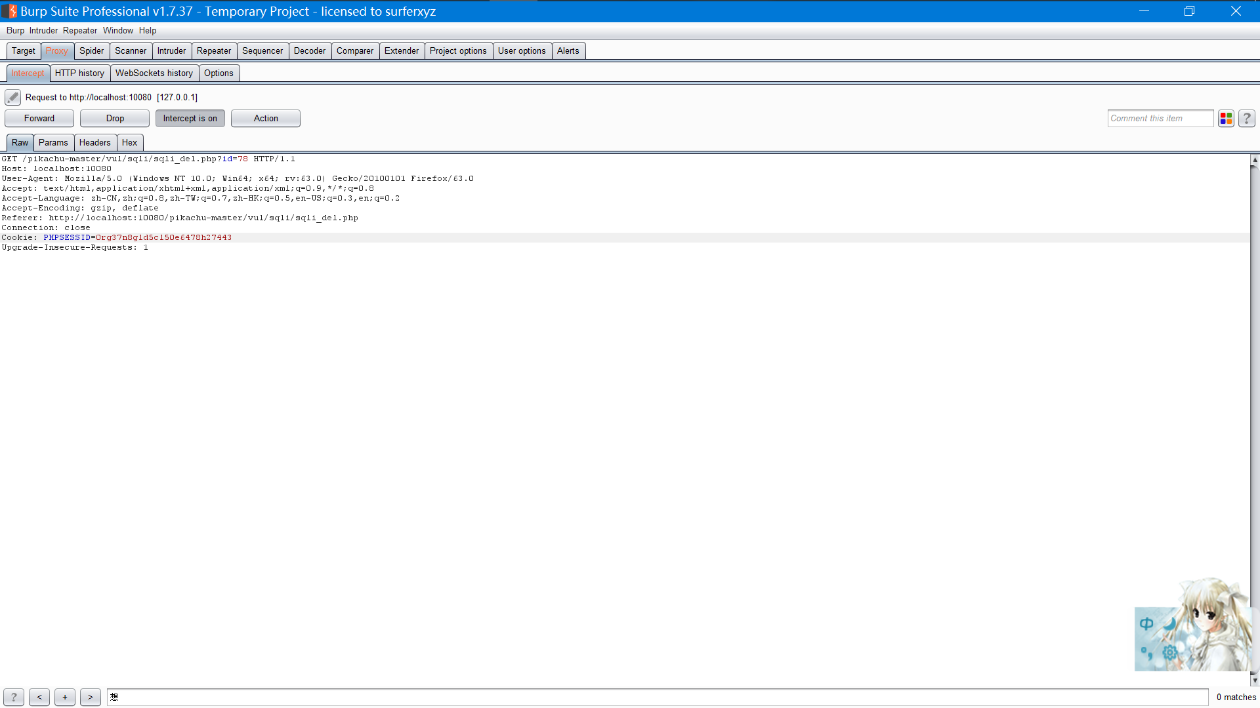Image resolution: width=1260 pixels, height=708 pixels.
Task: Turn off Intercept is on toggle
Action: point(190,119)
